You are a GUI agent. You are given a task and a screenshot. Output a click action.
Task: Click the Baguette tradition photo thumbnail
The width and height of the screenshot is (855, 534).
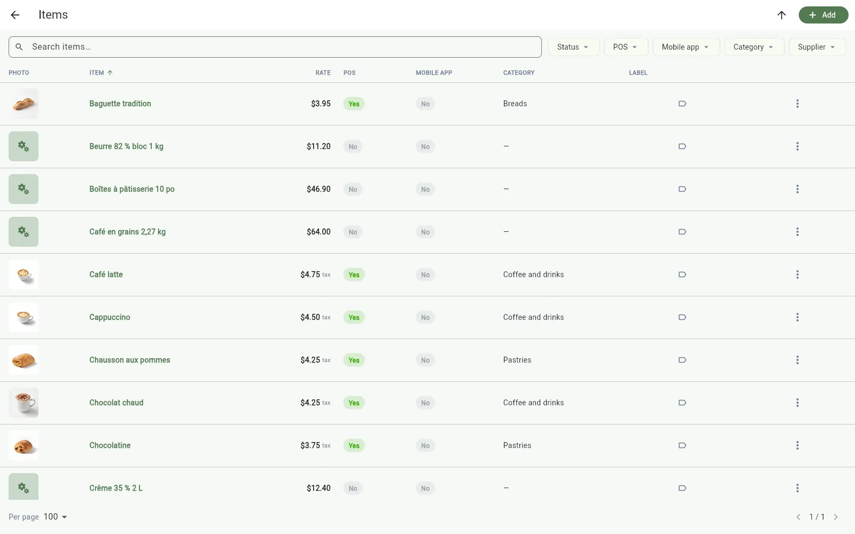(24, 104)
